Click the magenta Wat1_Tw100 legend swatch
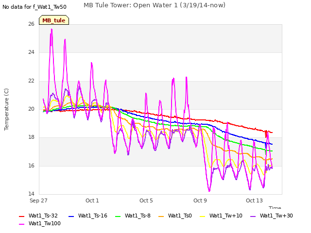 [21, 224]
